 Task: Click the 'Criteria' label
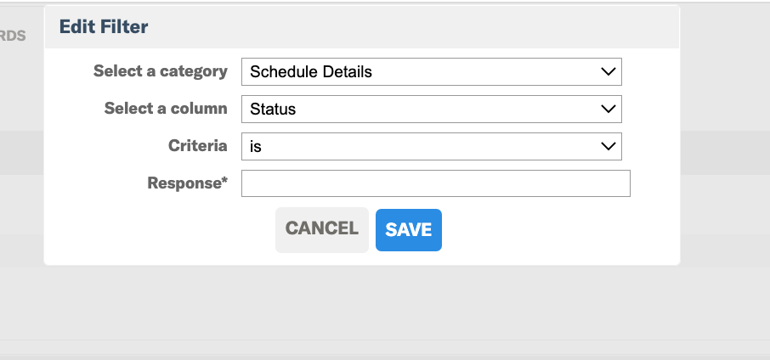[x=197, y=146]
